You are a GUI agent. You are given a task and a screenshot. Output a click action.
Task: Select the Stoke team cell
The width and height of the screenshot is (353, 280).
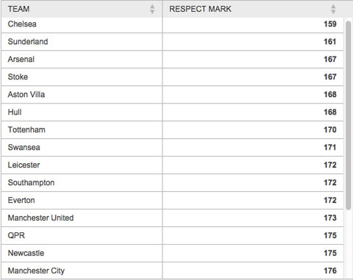(x=82, y=77)
